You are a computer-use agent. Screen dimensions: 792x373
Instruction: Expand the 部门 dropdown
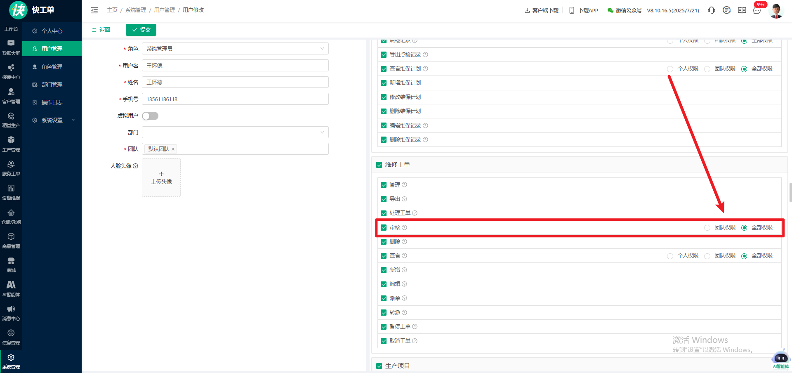point(235,132)
